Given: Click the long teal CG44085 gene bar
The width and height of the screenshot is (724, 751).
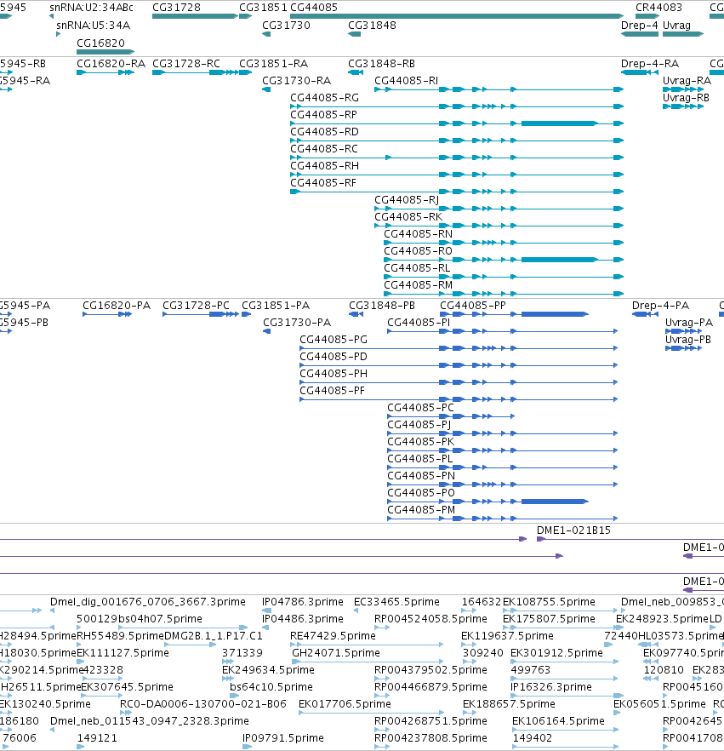Looking at the screenshot, I should click(457, 16).
